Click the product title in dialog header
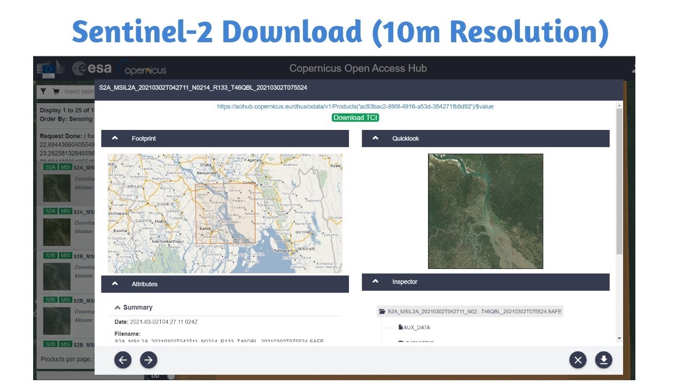Screen dimensions: 684x385 pos(203,87)
